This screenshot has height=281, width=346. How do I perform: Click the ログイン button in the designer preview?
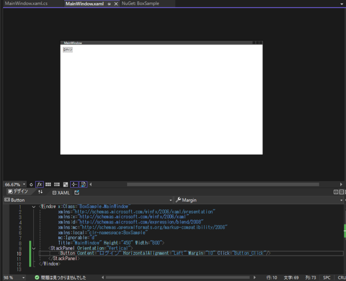pos(68,50)
